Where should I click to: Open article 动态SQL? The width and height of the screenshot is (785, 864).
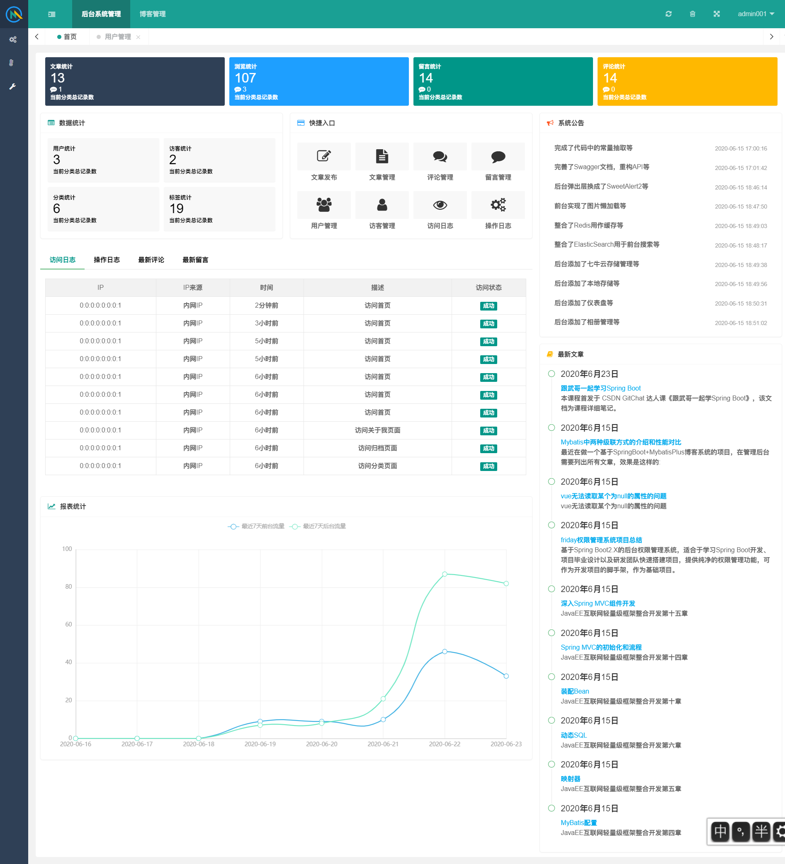point(574,735)
